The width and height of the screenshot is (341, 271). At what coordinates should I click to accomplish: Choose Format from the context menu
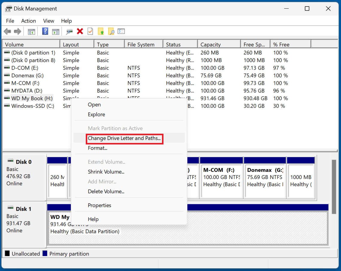point(97,148)
